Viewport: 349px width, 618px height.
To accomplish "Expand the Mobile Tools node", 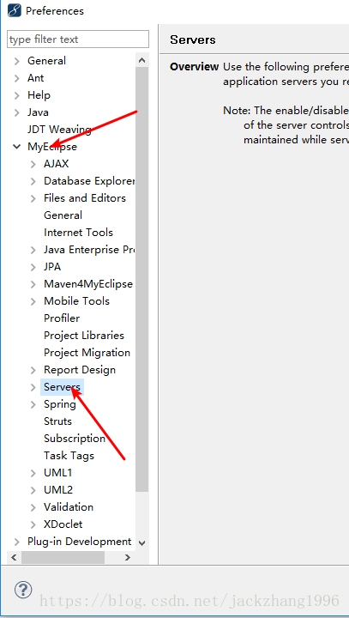I will (x=33, y=301).
